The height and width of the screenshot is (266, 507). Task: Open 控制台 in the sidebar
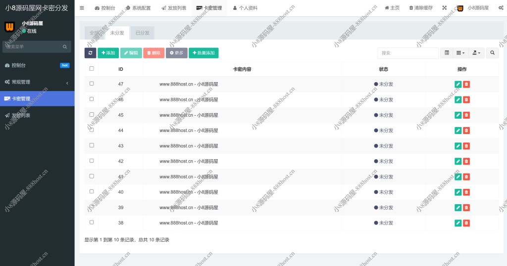(x=37, y=65)
